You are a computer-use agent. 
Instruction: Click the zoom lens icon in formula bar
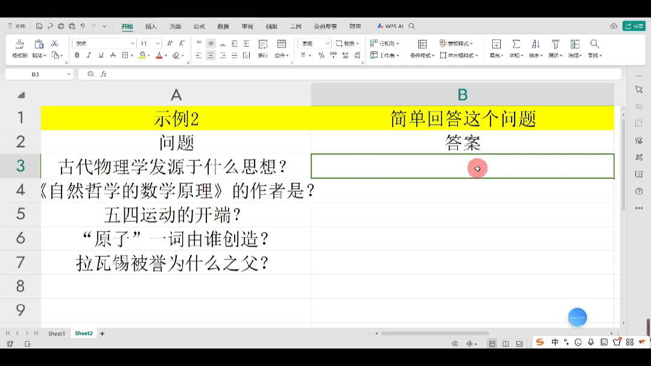(x=91, y=74)
